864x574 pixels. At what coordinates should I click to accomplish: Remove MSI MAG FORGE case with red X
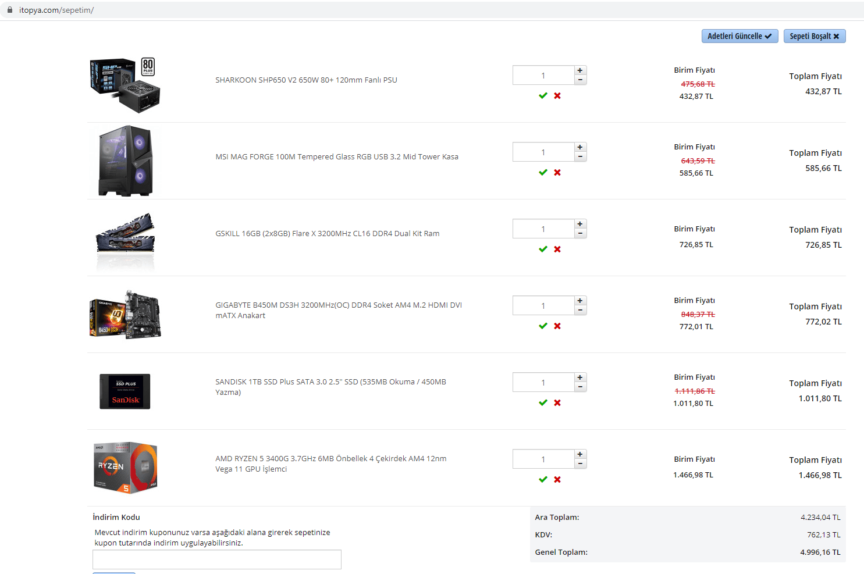[557, 172]
